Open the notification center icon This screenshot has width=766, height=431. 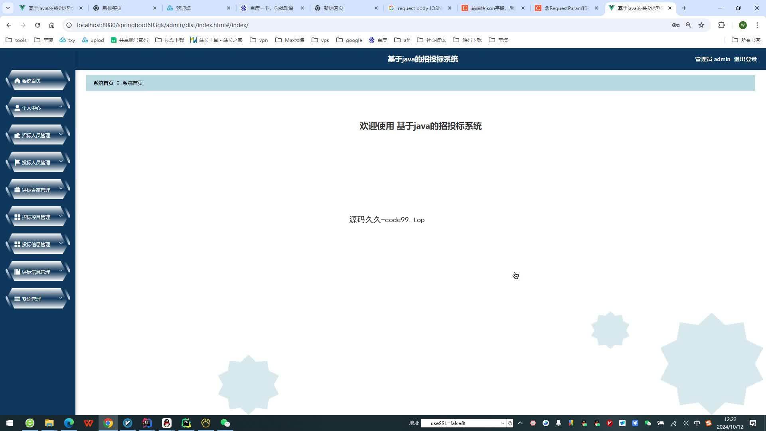[x=753, y=423]
